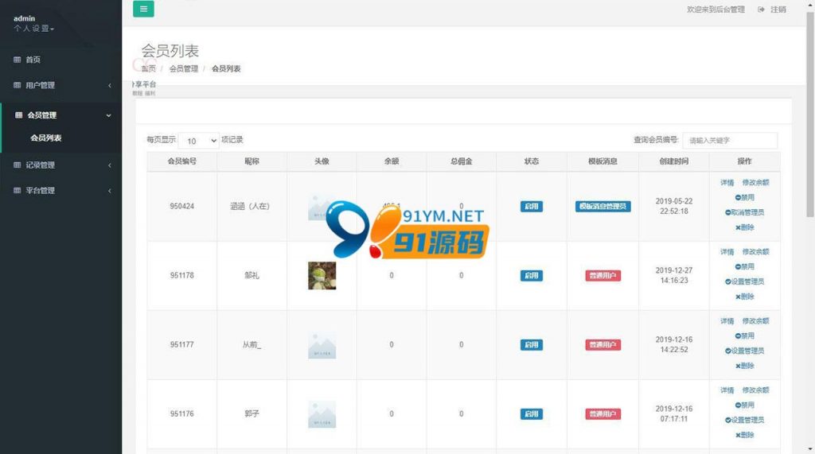Click 删除 for member 951177
The image size is (815, 454).
click(x=744, y=366)
